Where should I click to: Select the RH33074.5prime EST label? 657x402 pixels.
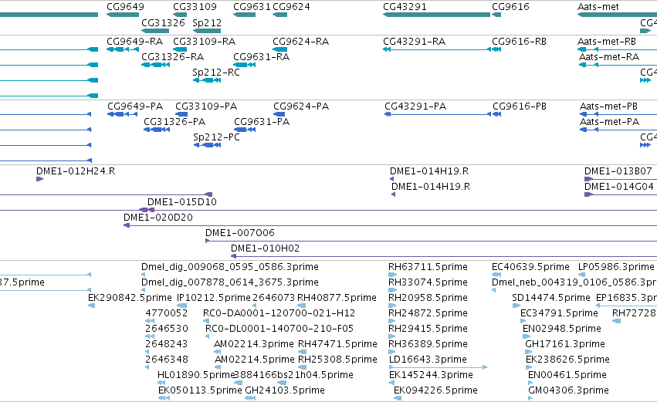(x=428, y=282)
